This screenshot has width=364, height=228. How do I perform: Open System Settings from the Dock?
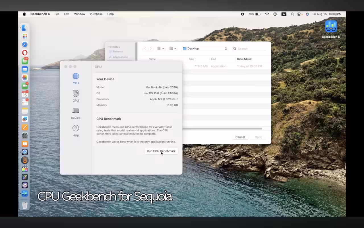pyautogui.click(x=25, y=136)
